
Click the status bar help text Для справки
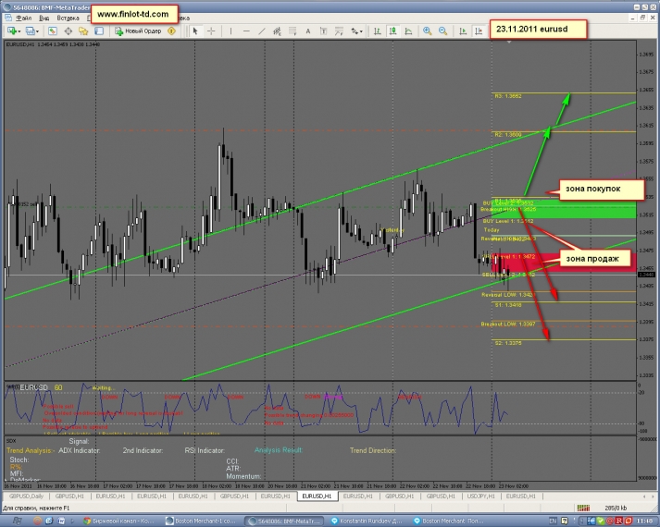[36, 509]
